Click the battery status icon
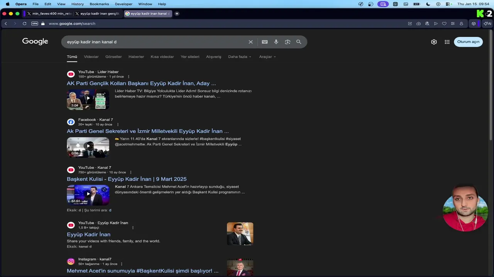494x277 pixels. pos(416,4)
